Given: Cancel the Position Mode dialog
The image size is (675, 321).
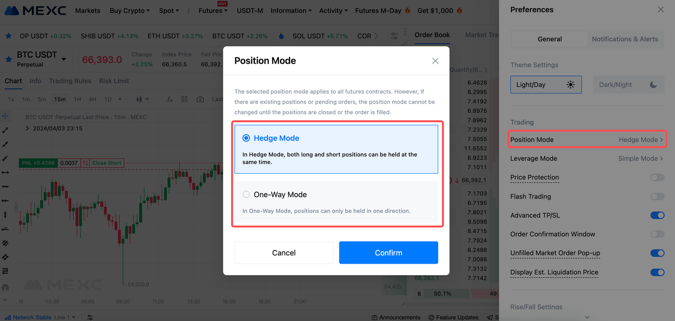Looking at the screenshot, I should click(284, 253).
